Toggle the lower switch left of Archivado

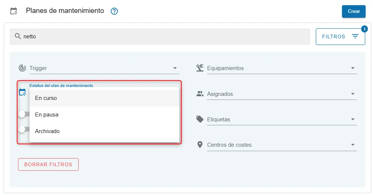[x=23, y=129]
